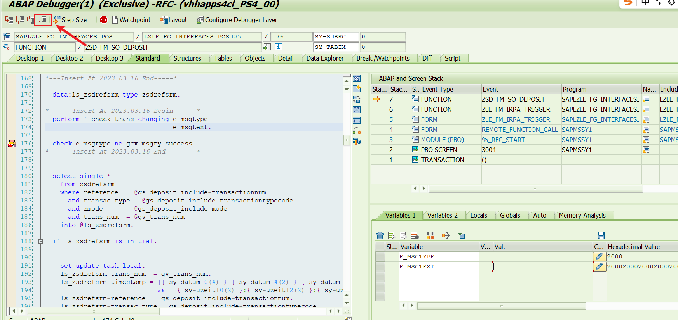678x320 pixels.
Task: Click the pencil edit icon for E_MSGTYPE
Action: click(599, 256)
